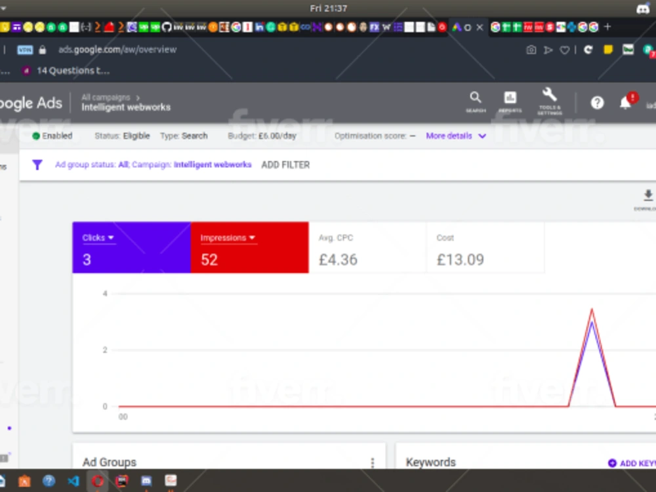Click the chart spike peak
The width and height of the screenshot is (656, 492).
click(592, 310)
